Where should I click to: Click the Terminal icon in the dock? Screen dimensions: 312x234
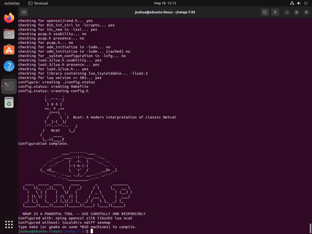click(x=9, y=86)
